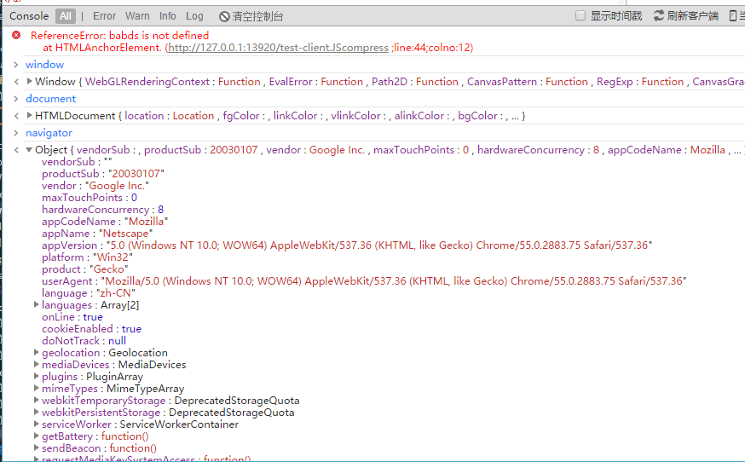Expand the geolocation property
The image size is (745, 462).
coord(36,352)
